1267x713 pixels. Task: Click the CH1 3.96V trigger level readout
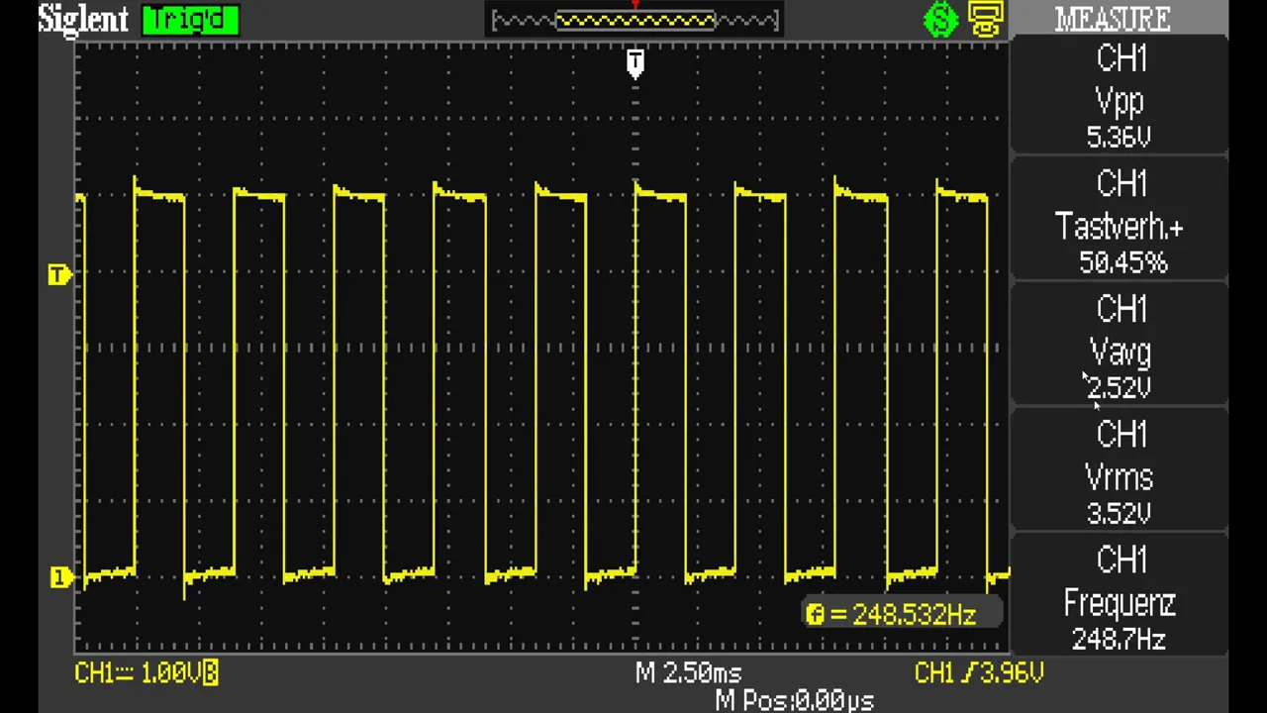tap(978, 673)
